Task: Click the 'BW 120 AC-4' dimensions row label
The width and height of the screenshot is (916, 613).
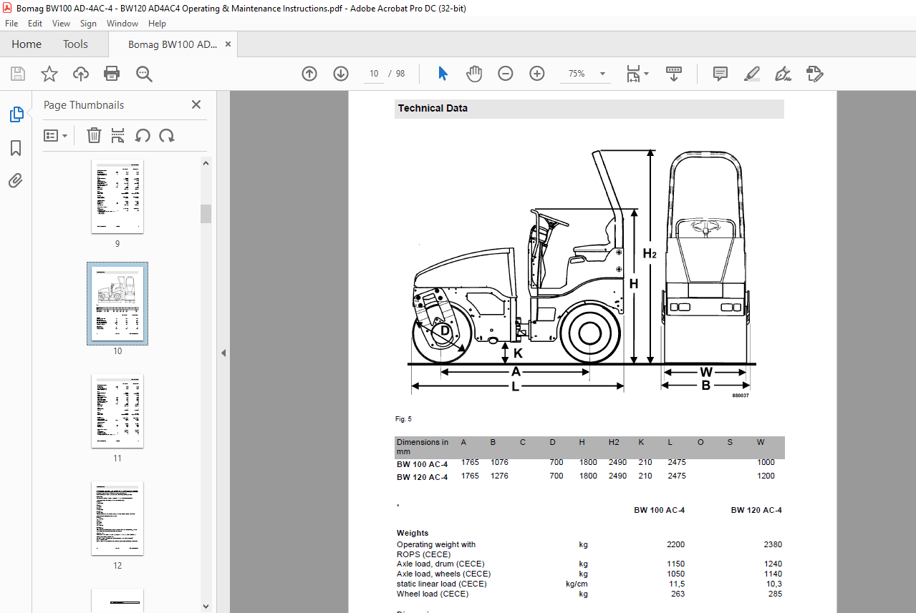Action: click(423, 477)
